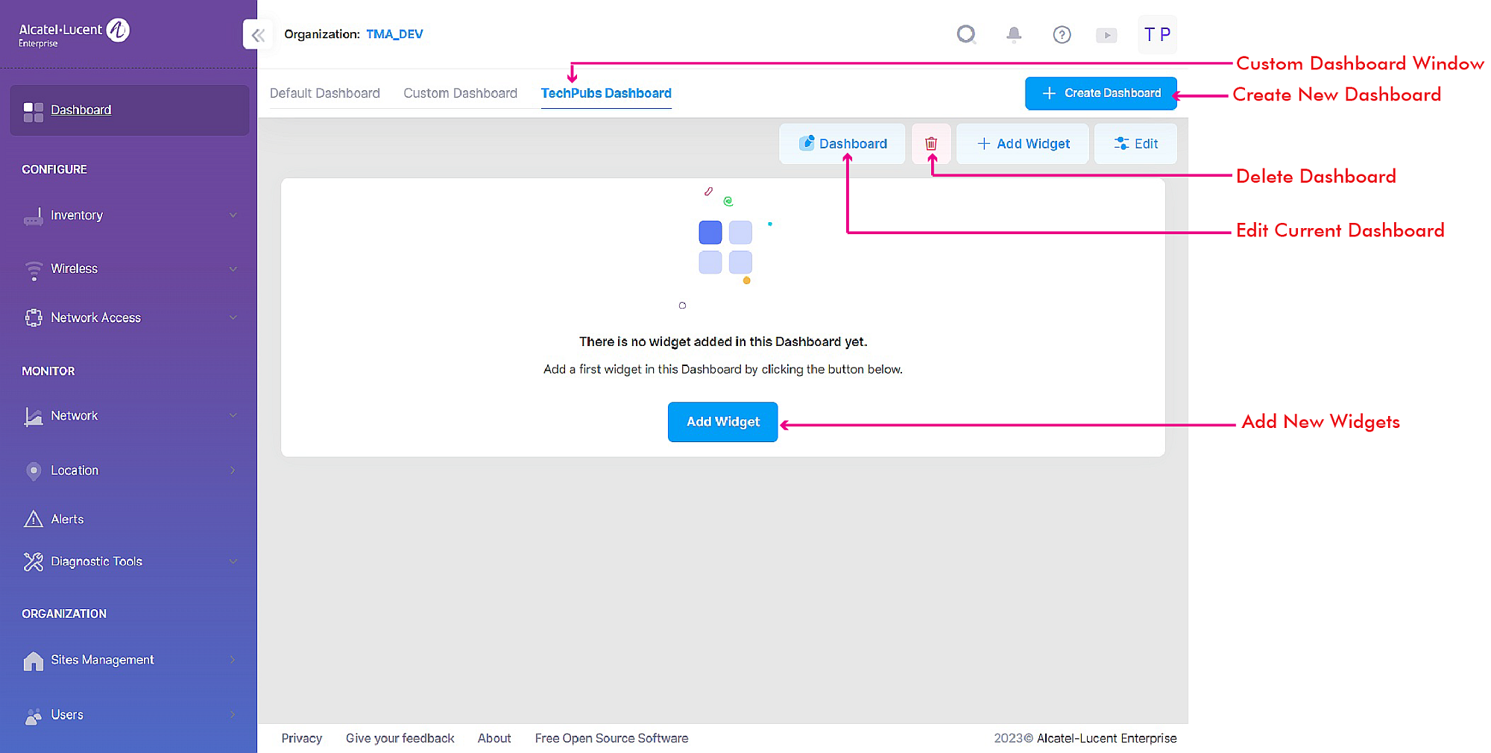Open Give your feedback link

tap(400, 738)
